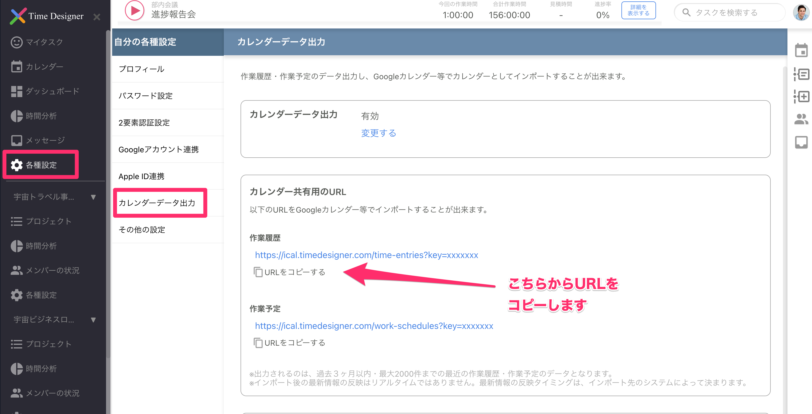Image resolution: width=812 pixels, height=414 pixels.
Task: Select パスワード設定 in the settings menu
Action: click(146, 96)
